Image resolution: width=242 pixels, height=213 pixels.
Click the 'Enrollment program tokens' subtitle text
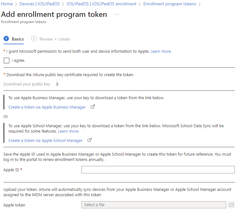[24, 22]
